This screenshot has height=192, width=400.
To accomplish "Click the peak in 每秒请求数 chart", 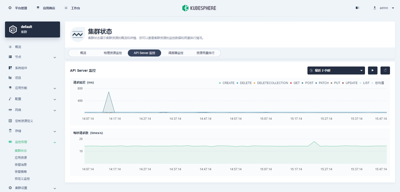I will point(314,142).
